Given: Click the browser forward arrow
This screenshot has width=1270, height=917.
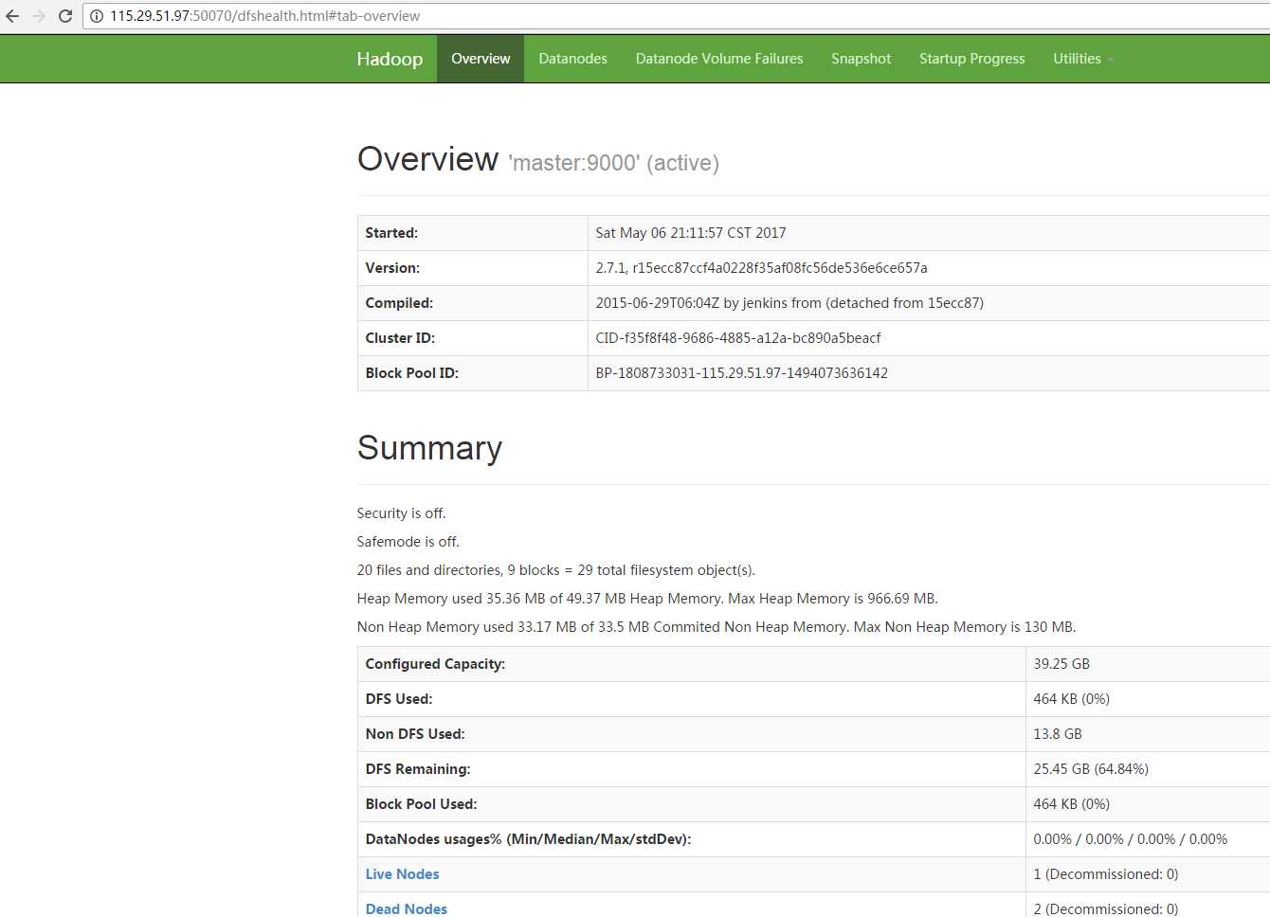Looking at the screenshot, I should click(39, 16).
